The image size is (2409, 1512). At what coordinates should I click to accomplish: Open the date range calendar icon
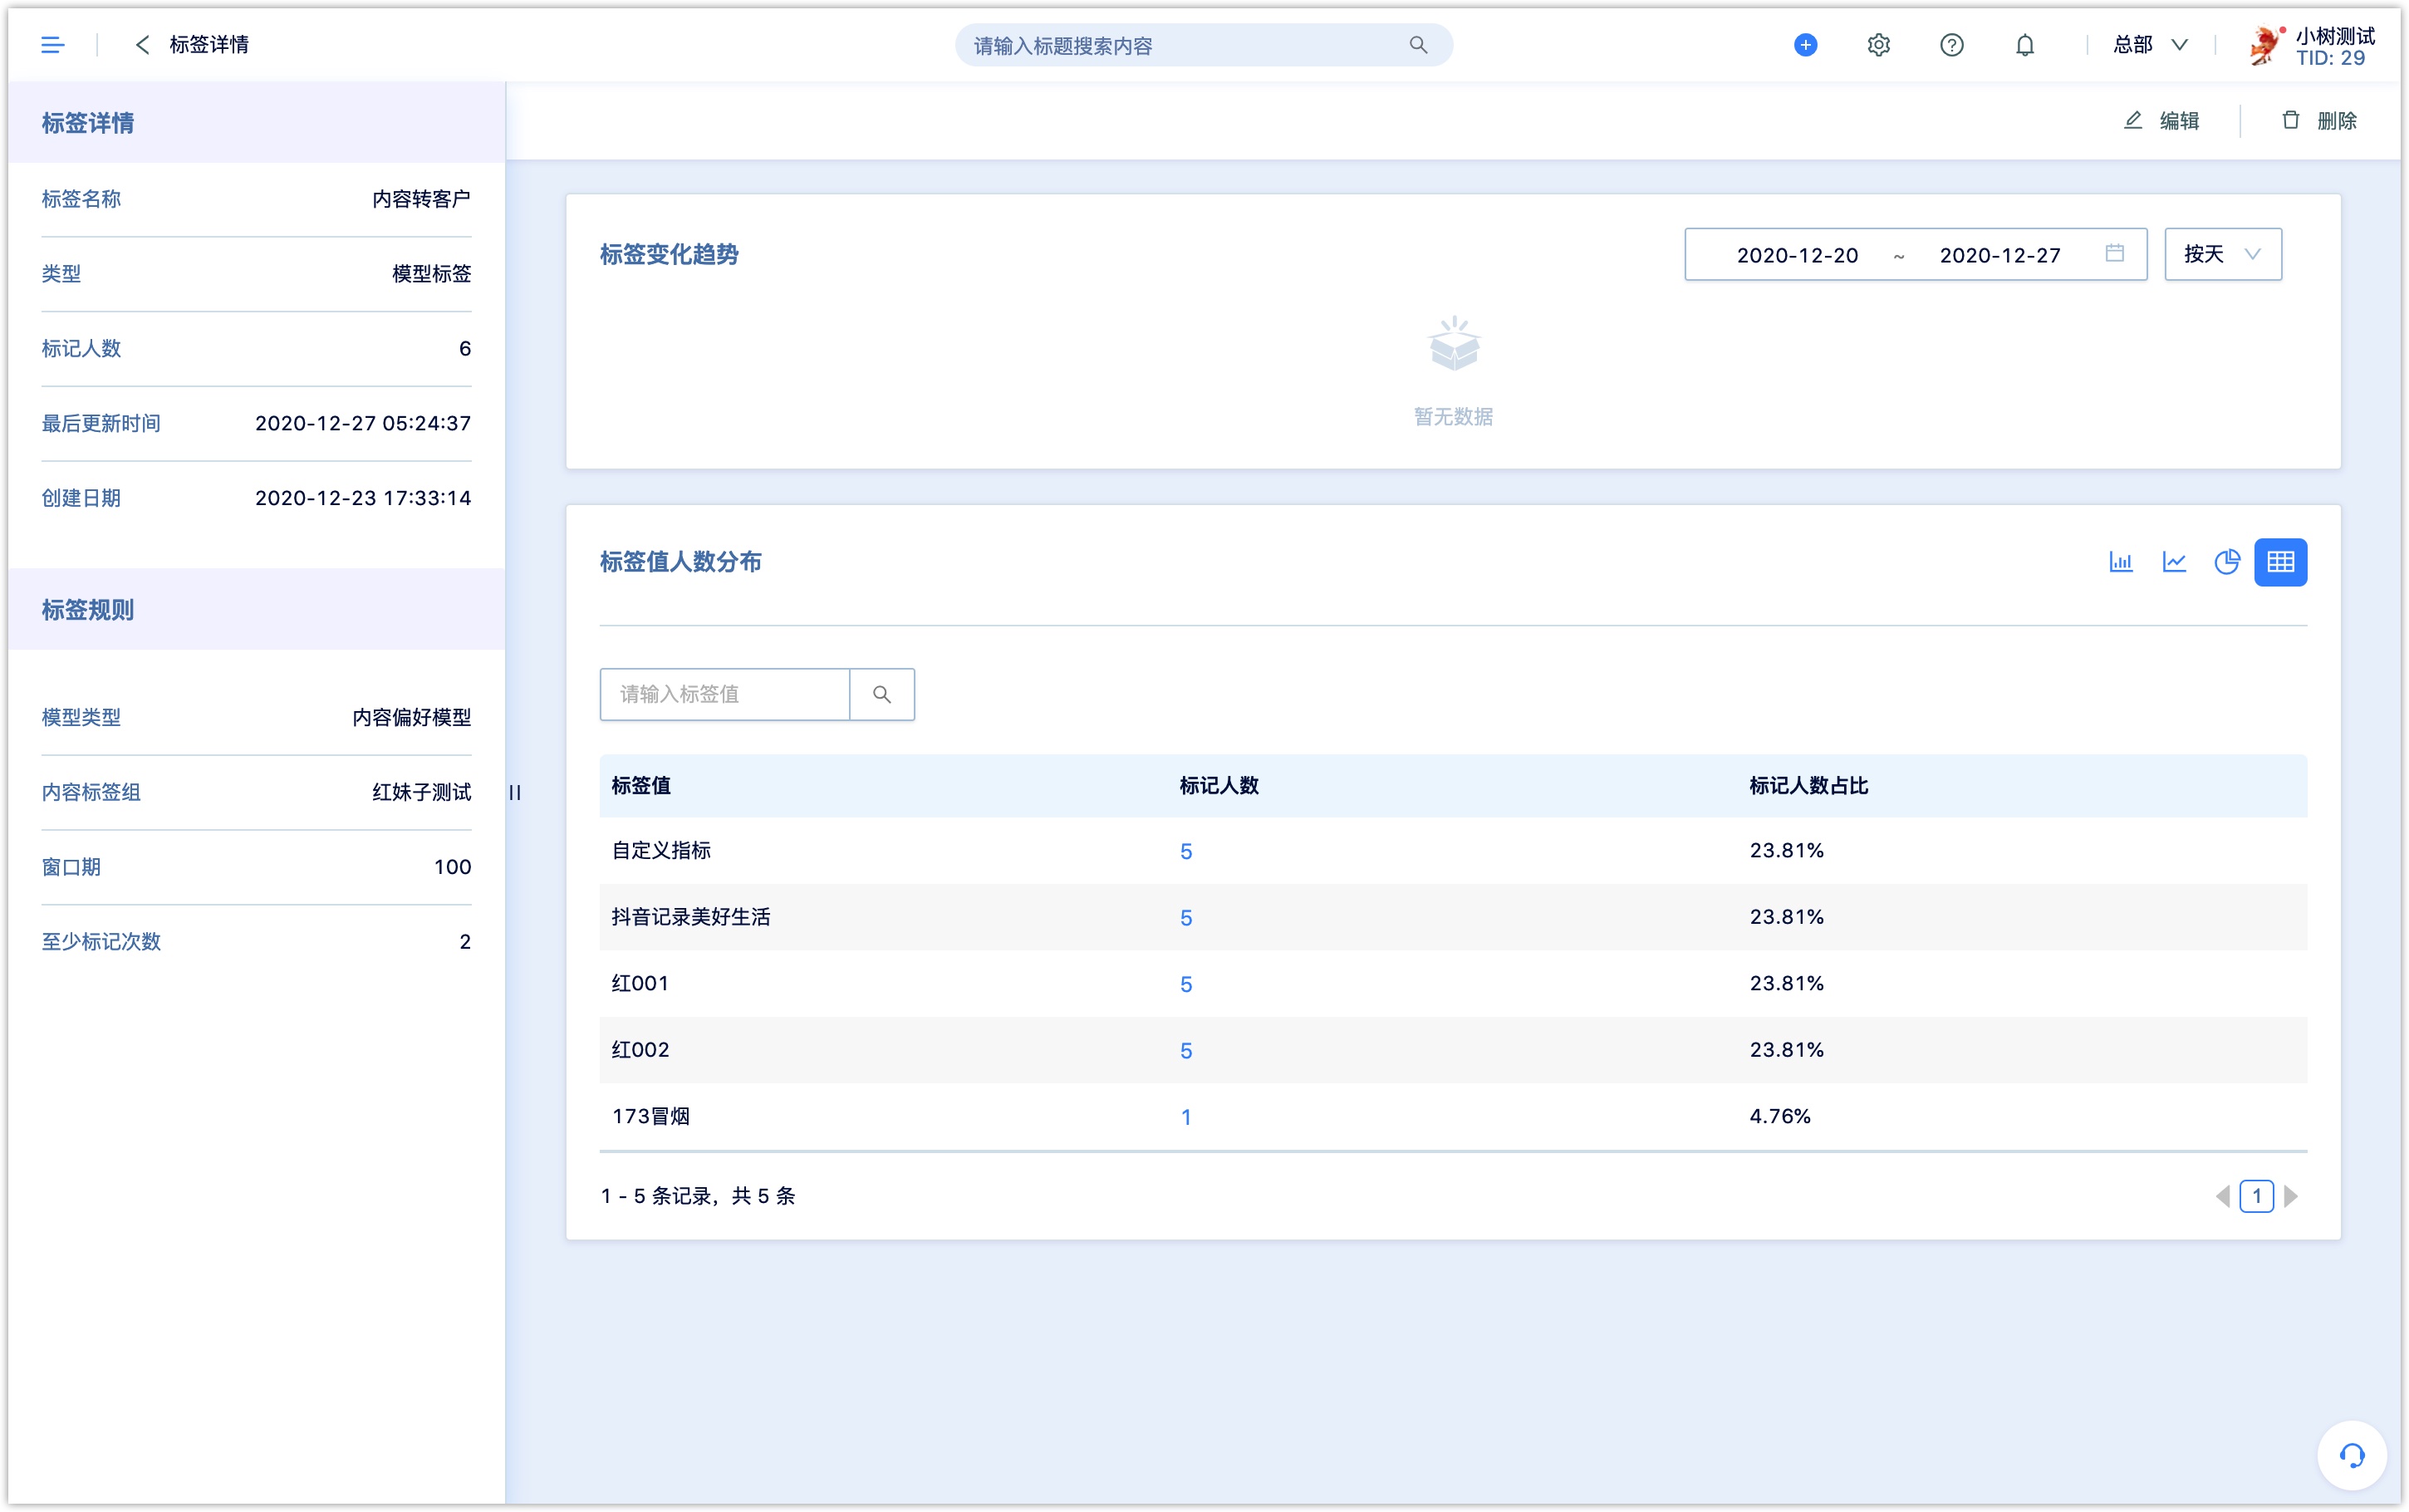(x=2114, y=254)
